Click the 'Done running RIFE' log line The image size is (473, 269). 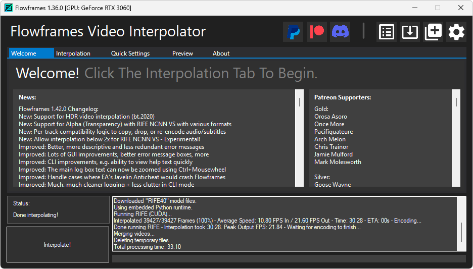pyautogui.click(x=237, y=227)
